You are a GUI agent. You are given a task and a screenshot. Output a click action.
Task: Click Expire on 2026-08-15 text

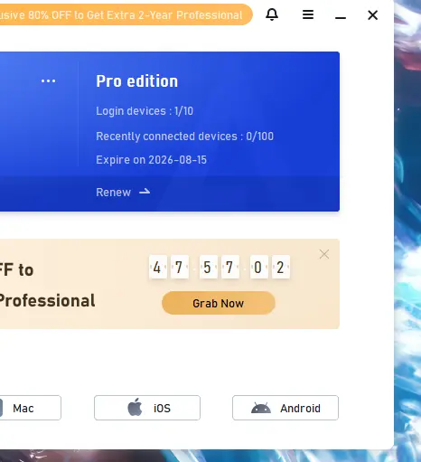tap(151, 160)
